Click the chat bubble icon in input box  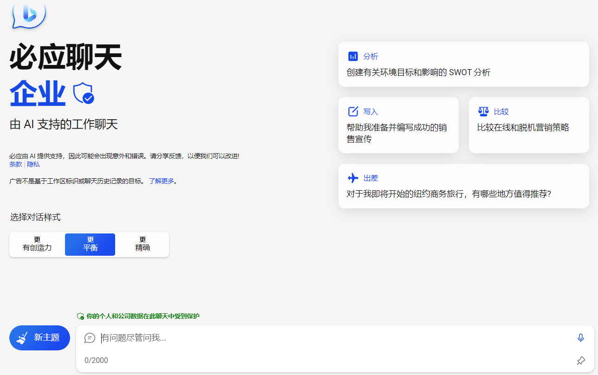tap(90, 338)
